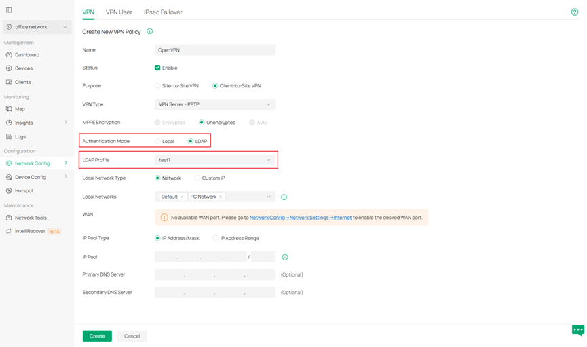Open the help question mark icon
The height and width of the screenshot is (347, 587).
coord(575,12)
